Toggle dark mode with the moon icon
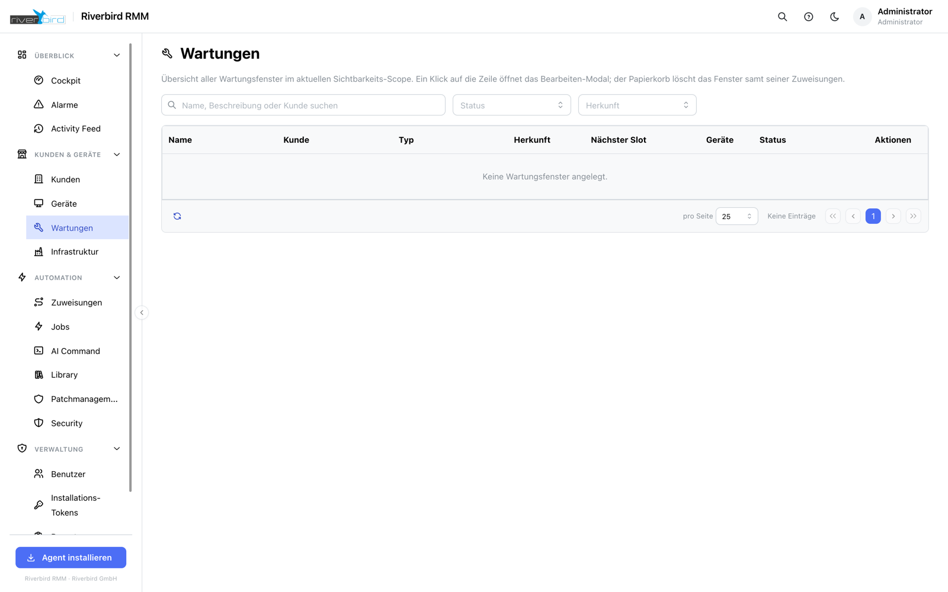This screenshot has width=948, height=592. (x=834, y=17)
